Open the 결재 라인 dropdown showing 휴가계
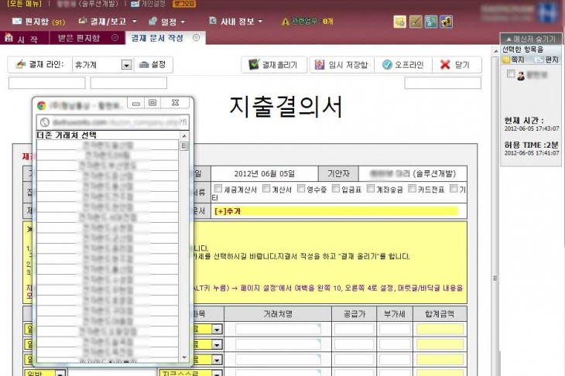 (x=126, y=65)
